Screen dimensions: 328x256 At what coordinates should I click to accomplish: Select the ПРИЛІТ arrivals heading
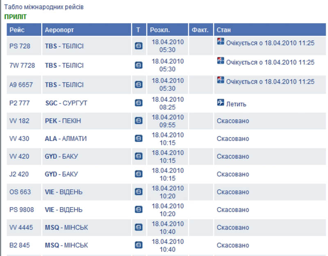tap(15, 17)
